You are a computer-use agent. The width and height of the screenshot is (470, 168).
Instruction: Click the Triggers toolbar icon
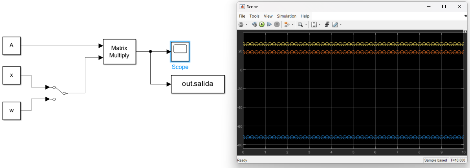[x=327, y=25]
